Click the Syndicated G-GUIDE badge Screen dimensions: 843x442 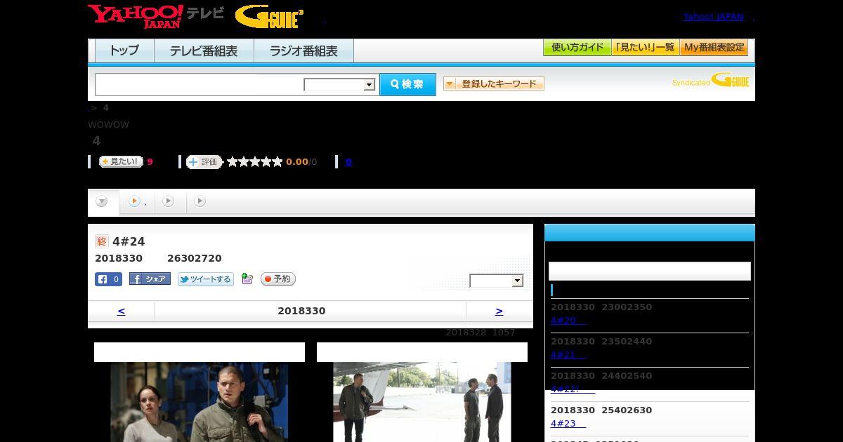pos(710,81)
